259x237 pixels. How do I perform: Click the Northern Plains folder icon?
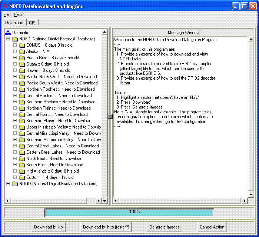coord(22,108)
